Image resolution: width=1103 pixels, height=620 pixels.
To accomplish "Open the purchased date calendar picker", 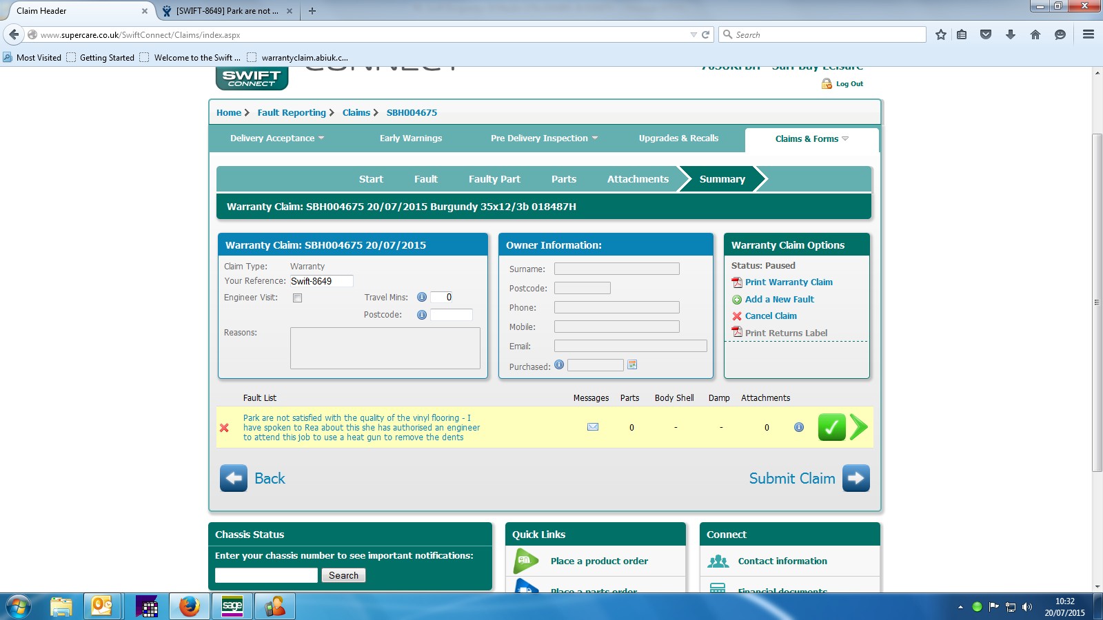I will pos(632,365).
